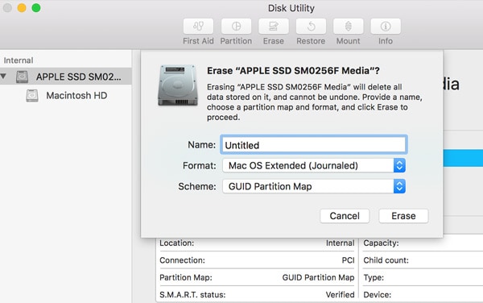The width and height of the screenshot is (483, 303).
Task: Cancel the erase dialog
Action: coord(345,216)
